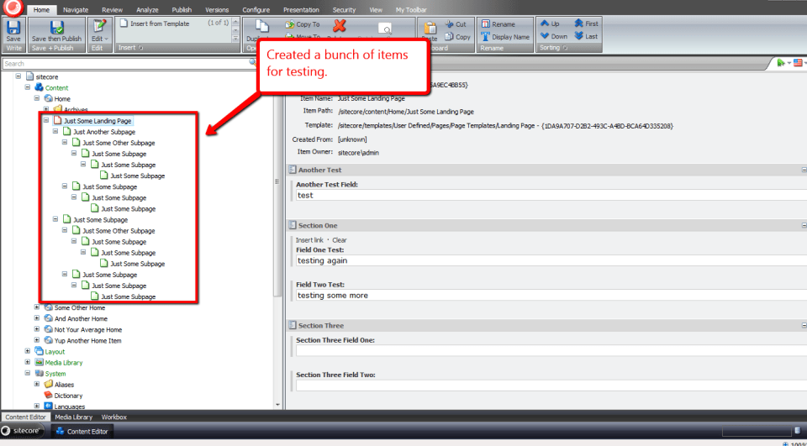Click the Copy To icon

[290, 24]
